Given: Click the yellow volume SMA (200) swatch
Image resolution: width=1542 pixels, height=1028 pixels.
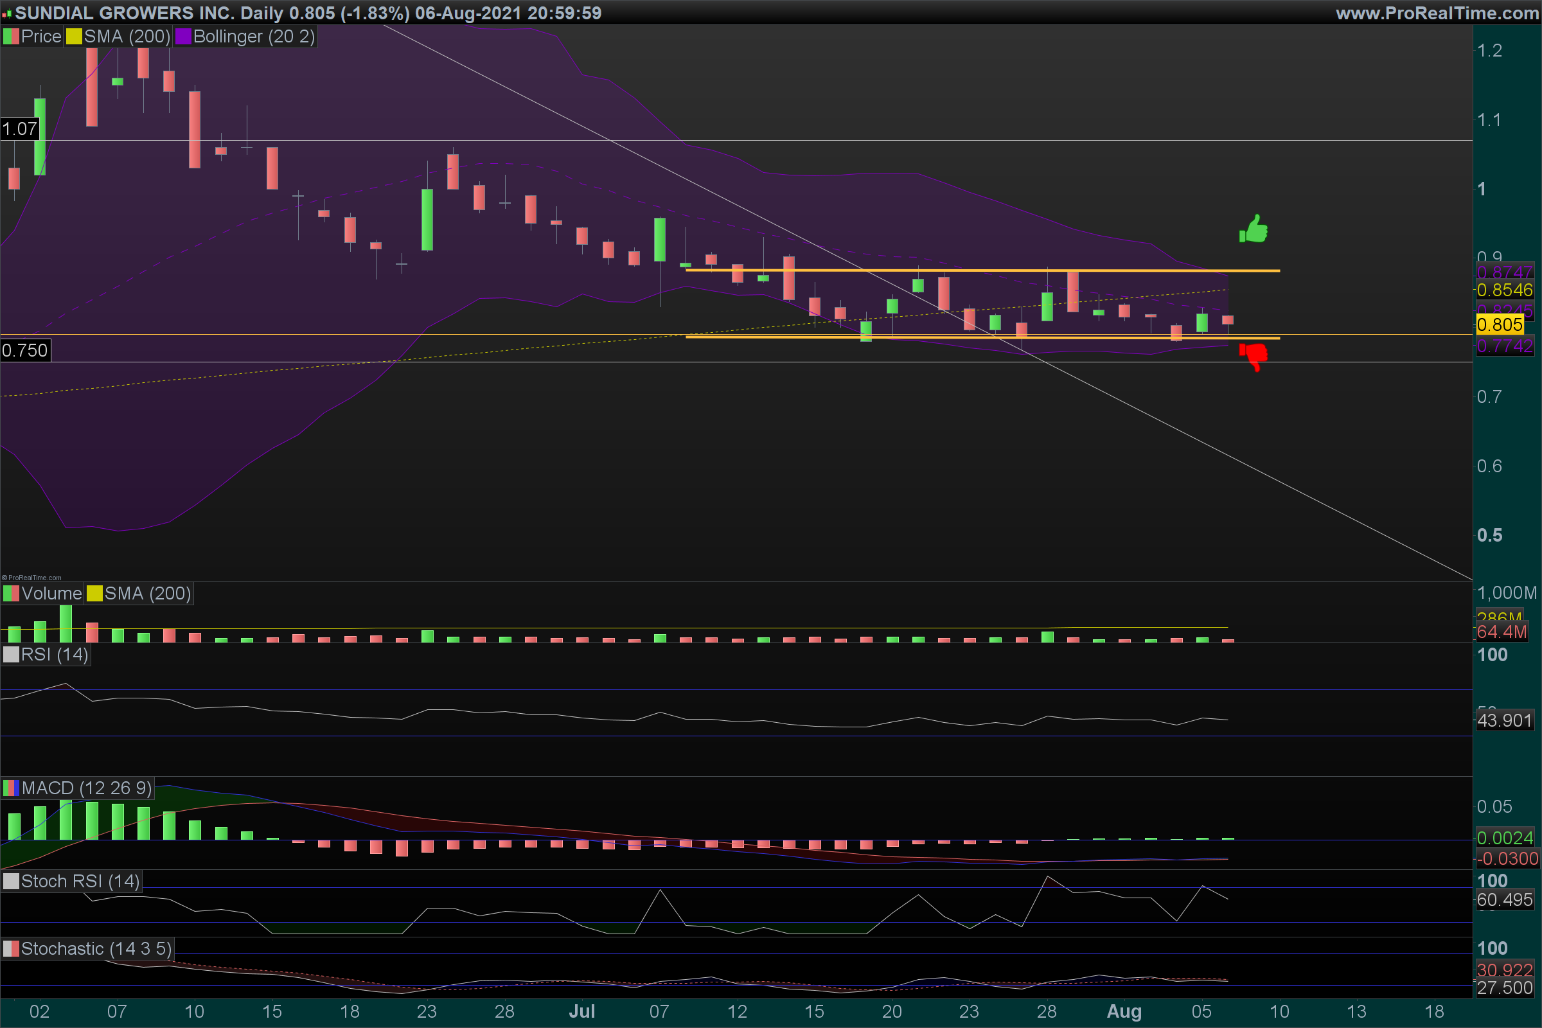Looking at the screenshot, I should (94, 593).
